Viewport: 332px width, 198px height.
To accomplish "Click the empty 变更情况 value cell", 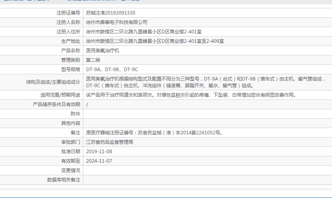I will 207,170.
